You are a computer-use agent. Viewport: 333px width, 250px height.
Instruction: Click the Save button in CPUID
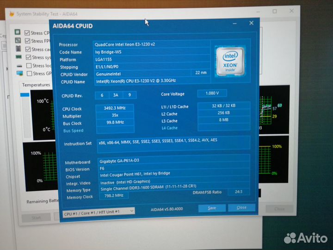212,208
